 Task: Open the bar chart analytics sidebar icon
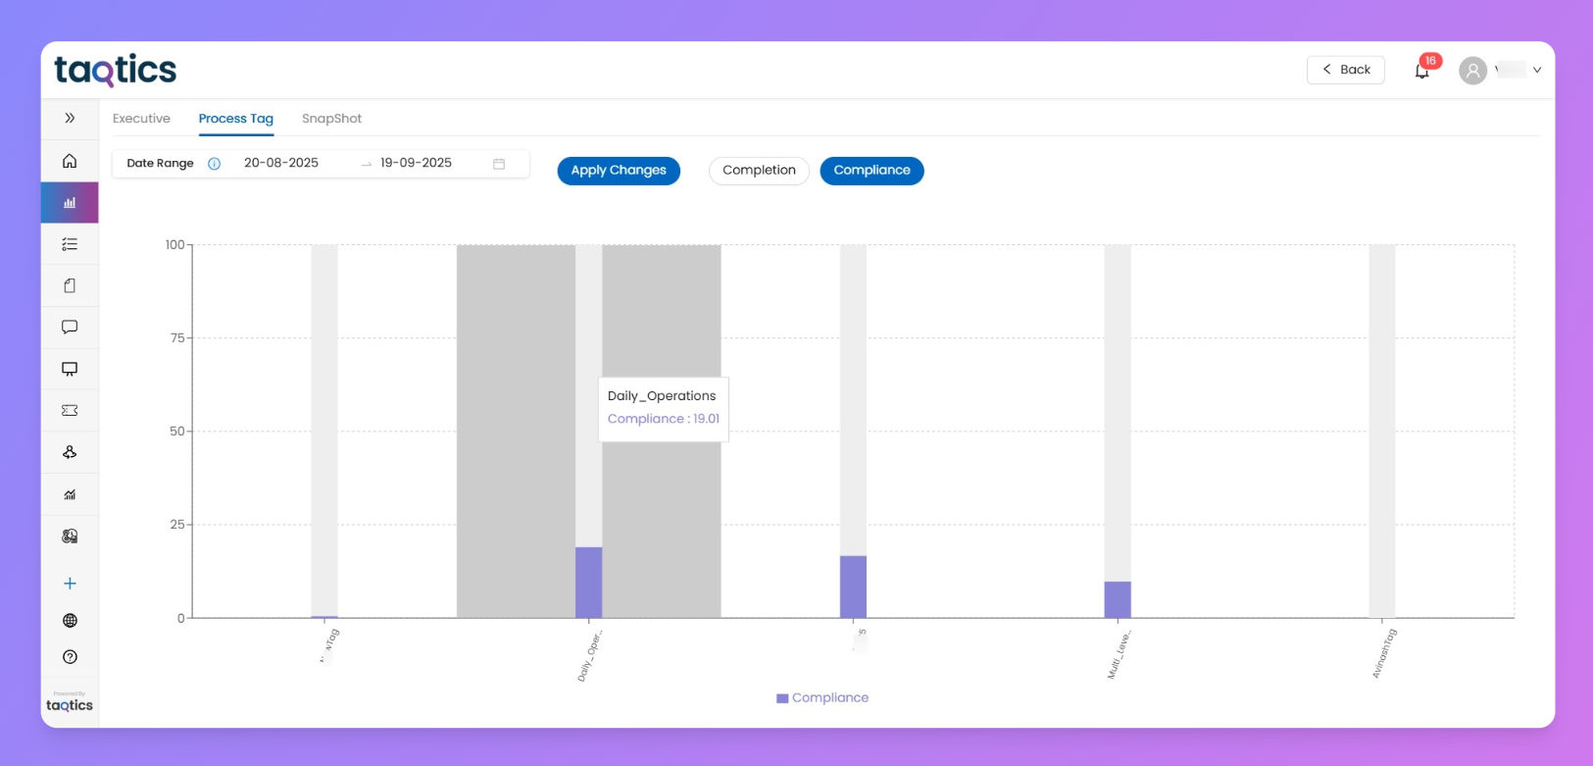tap(70, 203)
